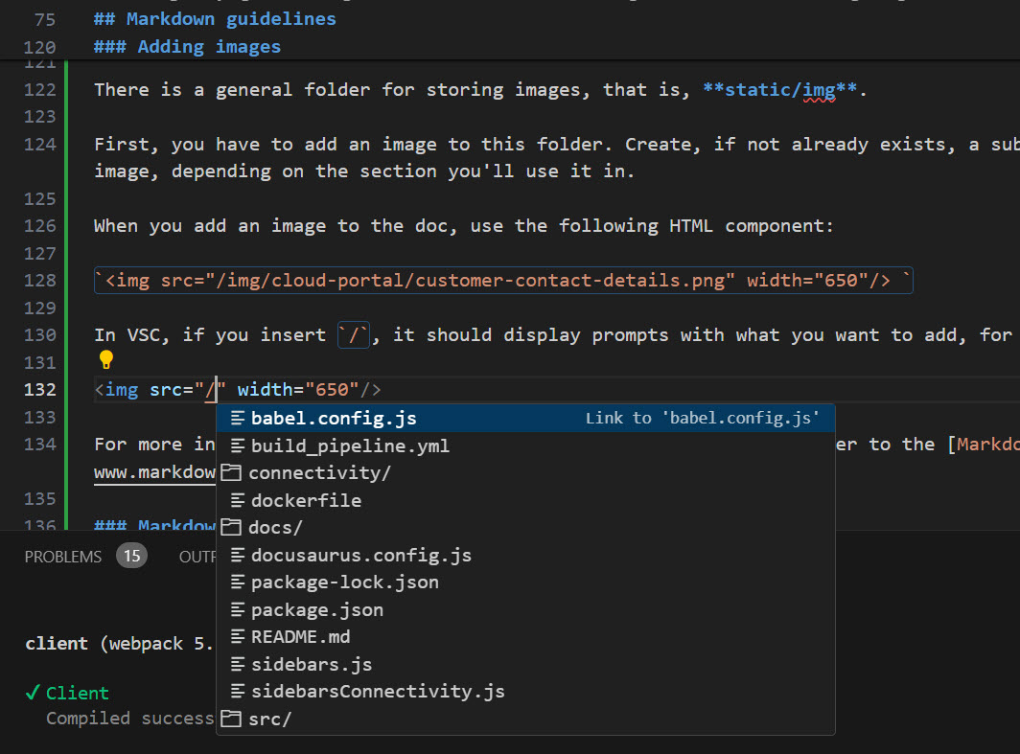This screenshot has width=1020, height=754.
Task: Click the file icon beside docusaurus.config.js
Action: tap(238, 555)
